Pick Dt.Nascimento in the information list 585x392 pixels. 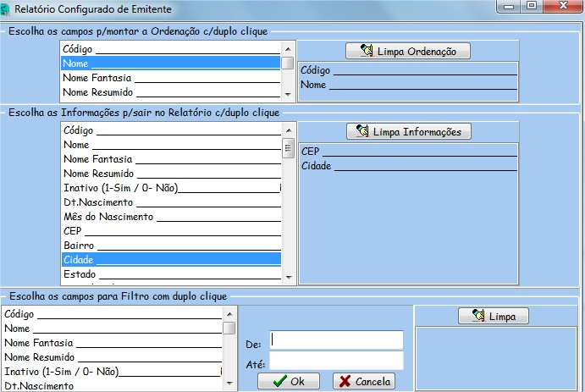click(x=169, y=202)
